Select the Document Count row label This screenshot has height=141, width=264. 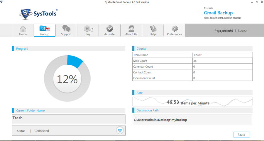click(x=144, y=78)
